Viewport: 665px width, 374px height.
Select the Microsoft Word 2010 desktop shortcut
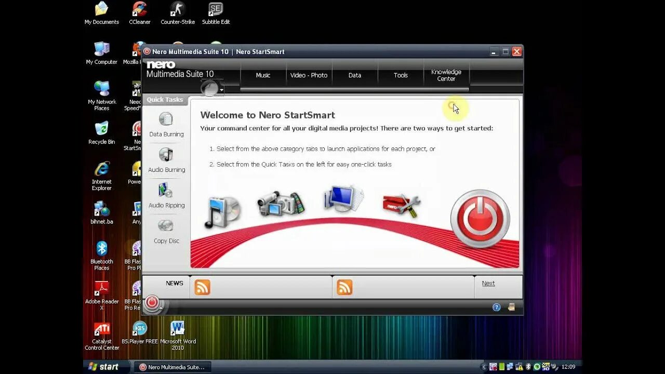[178, 337]
